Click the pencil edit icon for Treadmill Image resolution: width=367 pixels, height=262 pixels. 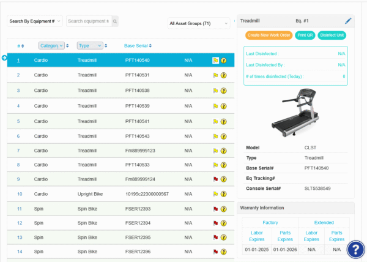coord(348,21)
